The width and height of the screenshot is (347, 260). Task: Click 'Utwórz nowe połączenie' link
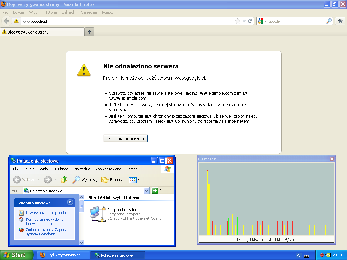coord(46,213)
